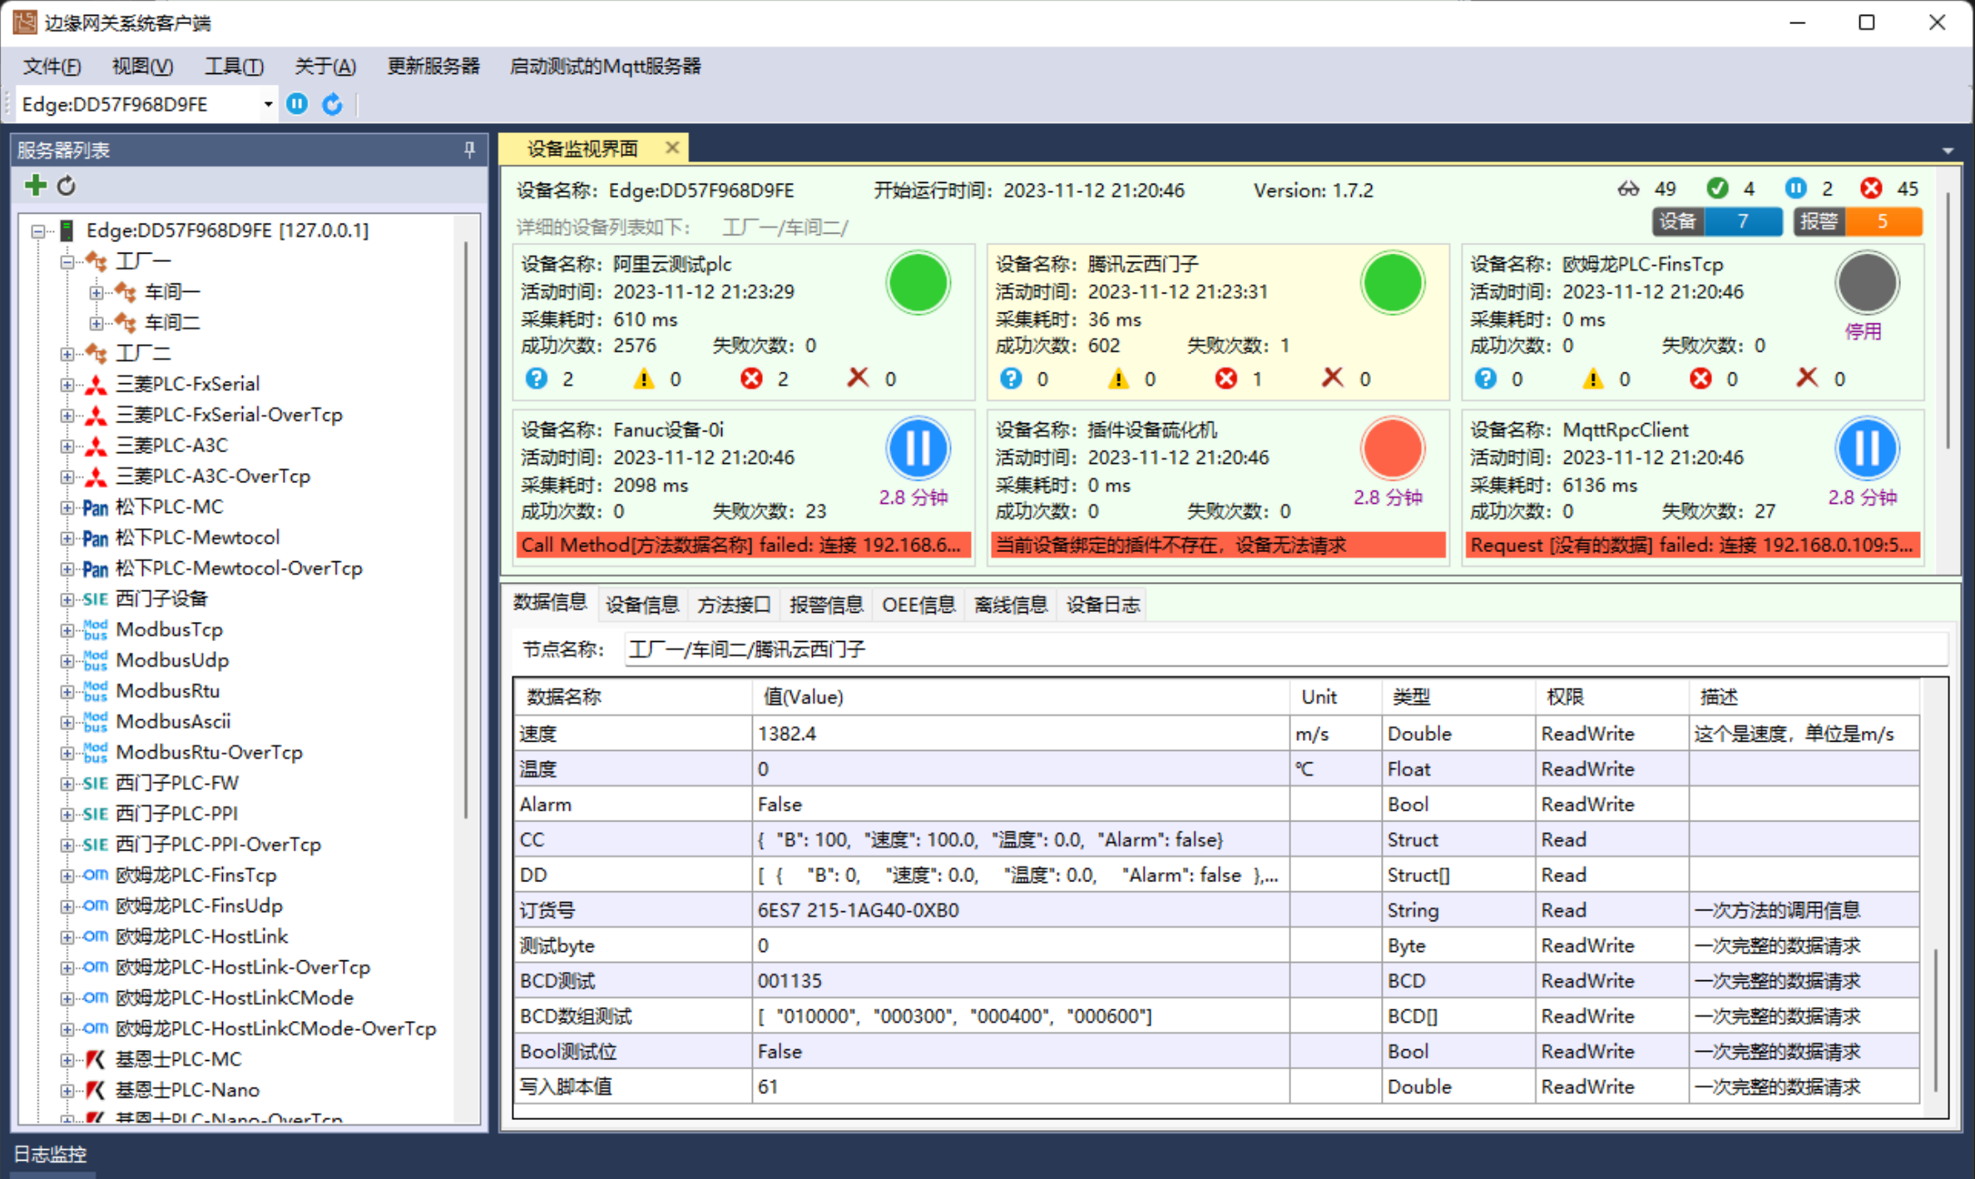The image size is (1975, 1179).
Task: Click the red circle on 插件设备硫化机 card
Action: coord(1392,448)
